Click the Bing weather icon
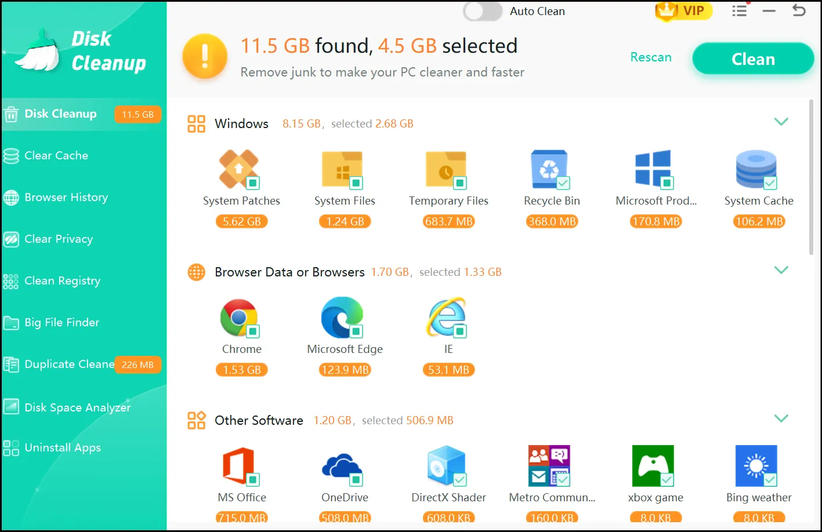Viewport: 822px width, 532px height. tap(756, 466)
